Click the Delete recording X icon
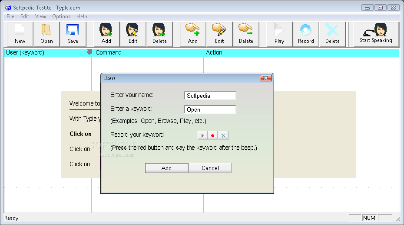404x225 pixels. pos(332,34)
